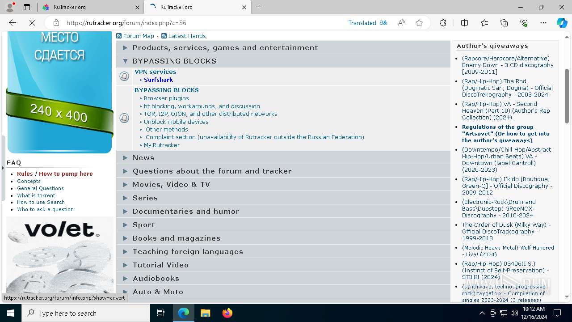The image size is (572, 322).
Task: Open Microsoft Edge from the taskbar
Action: (184, 313)
